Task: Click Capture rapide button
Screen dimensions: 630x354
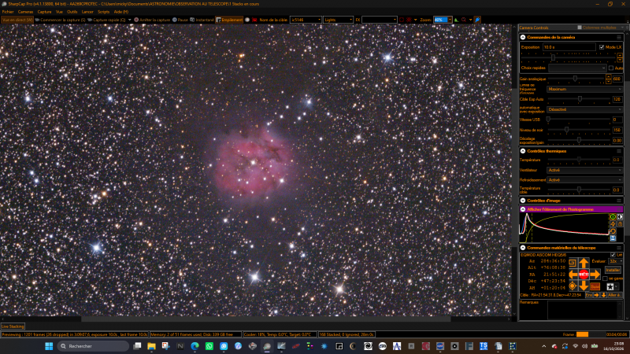Action: [x=106, y=20]
